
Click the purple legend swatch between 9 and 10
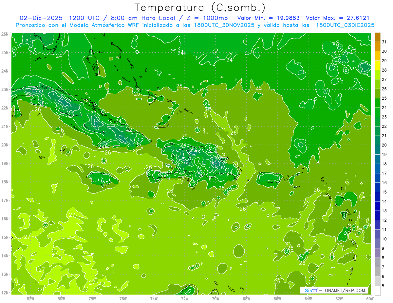point(378,244)
